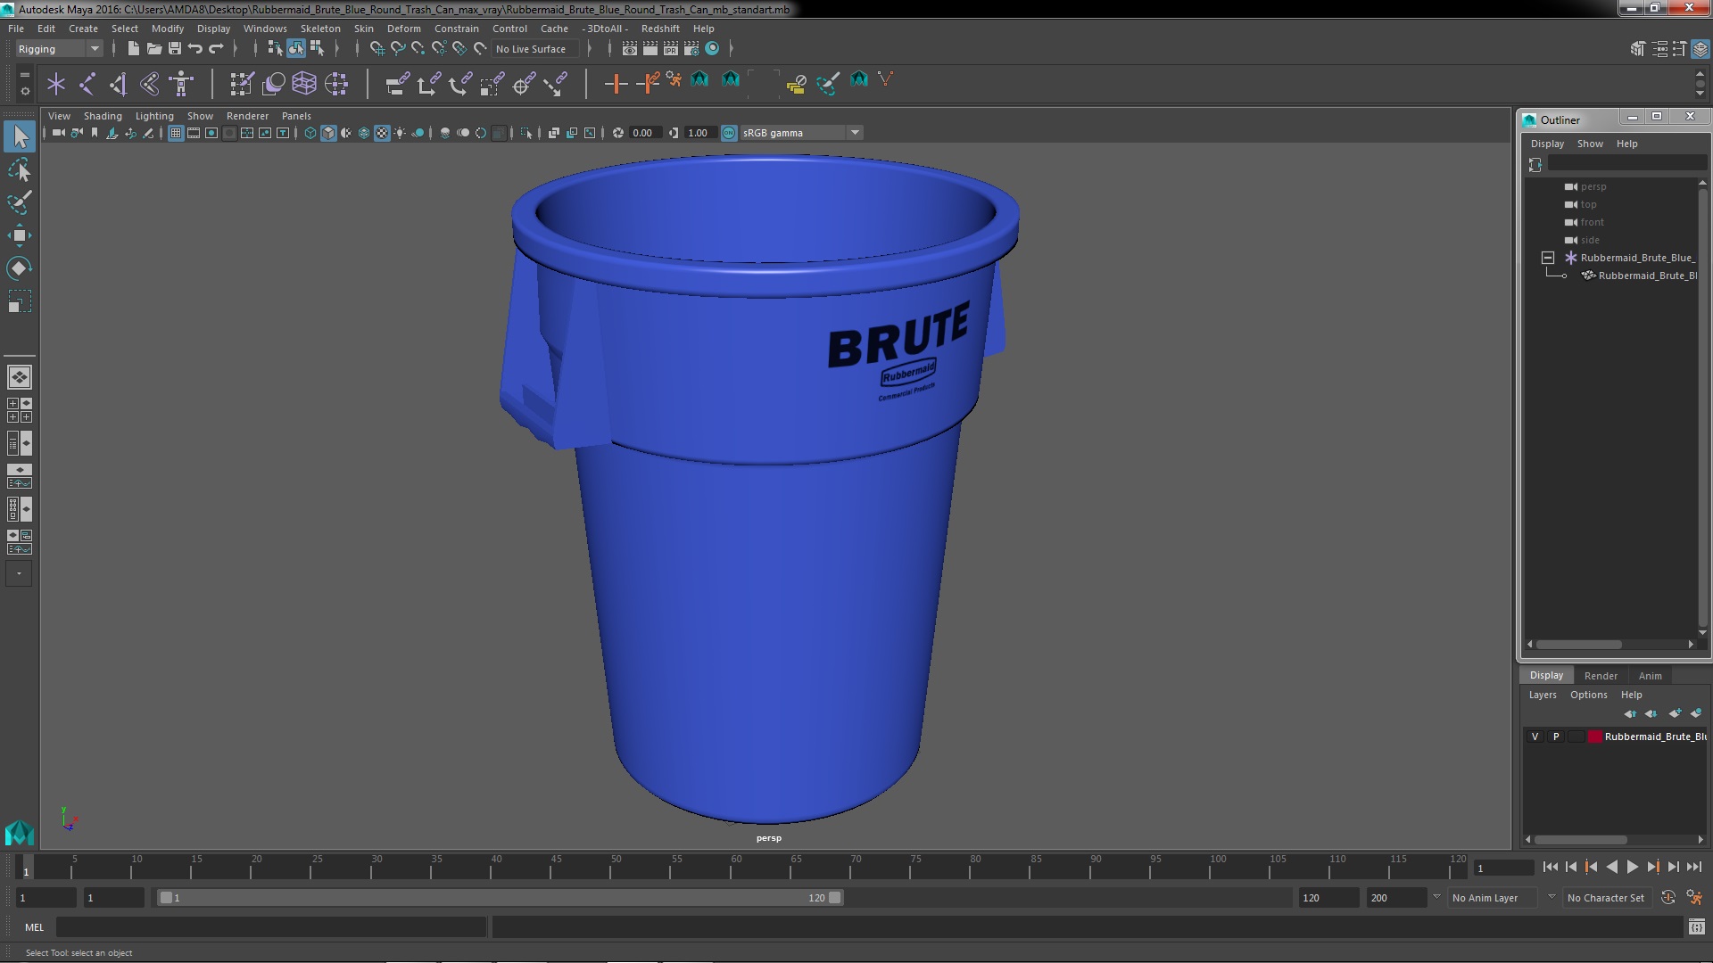The width and height of the screenshot is (1713, 963).
Task: Click the Outliner horizontal scrollbar
Action: pos(1578,644)
